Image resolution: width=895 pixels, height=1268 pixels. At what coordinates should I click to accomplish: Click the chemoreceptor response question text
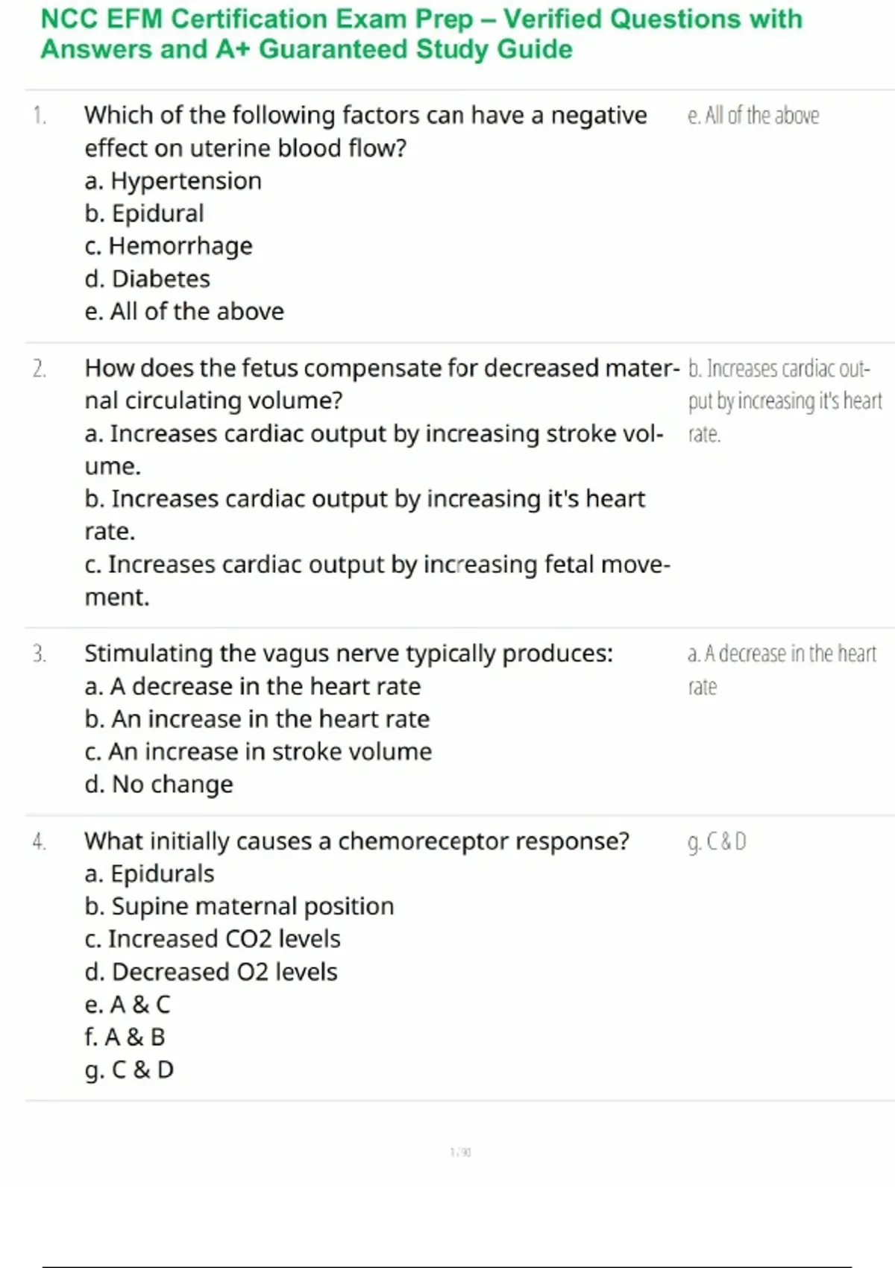click(357, 841)
